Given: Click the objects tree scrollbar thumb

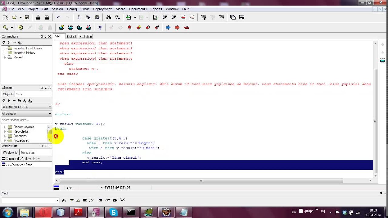Looking at the screenshot, I should (49, 132).
